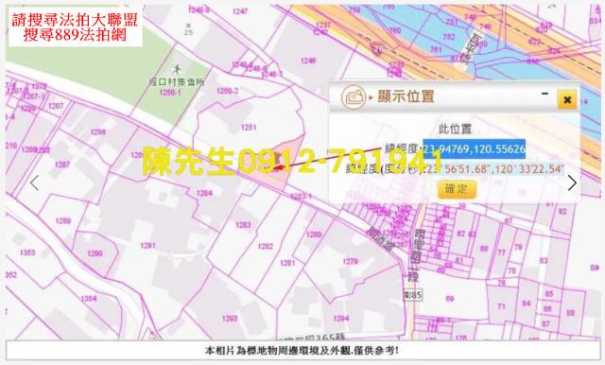Click the 此位置 label
605x365 pixels.
click(456, 129)
